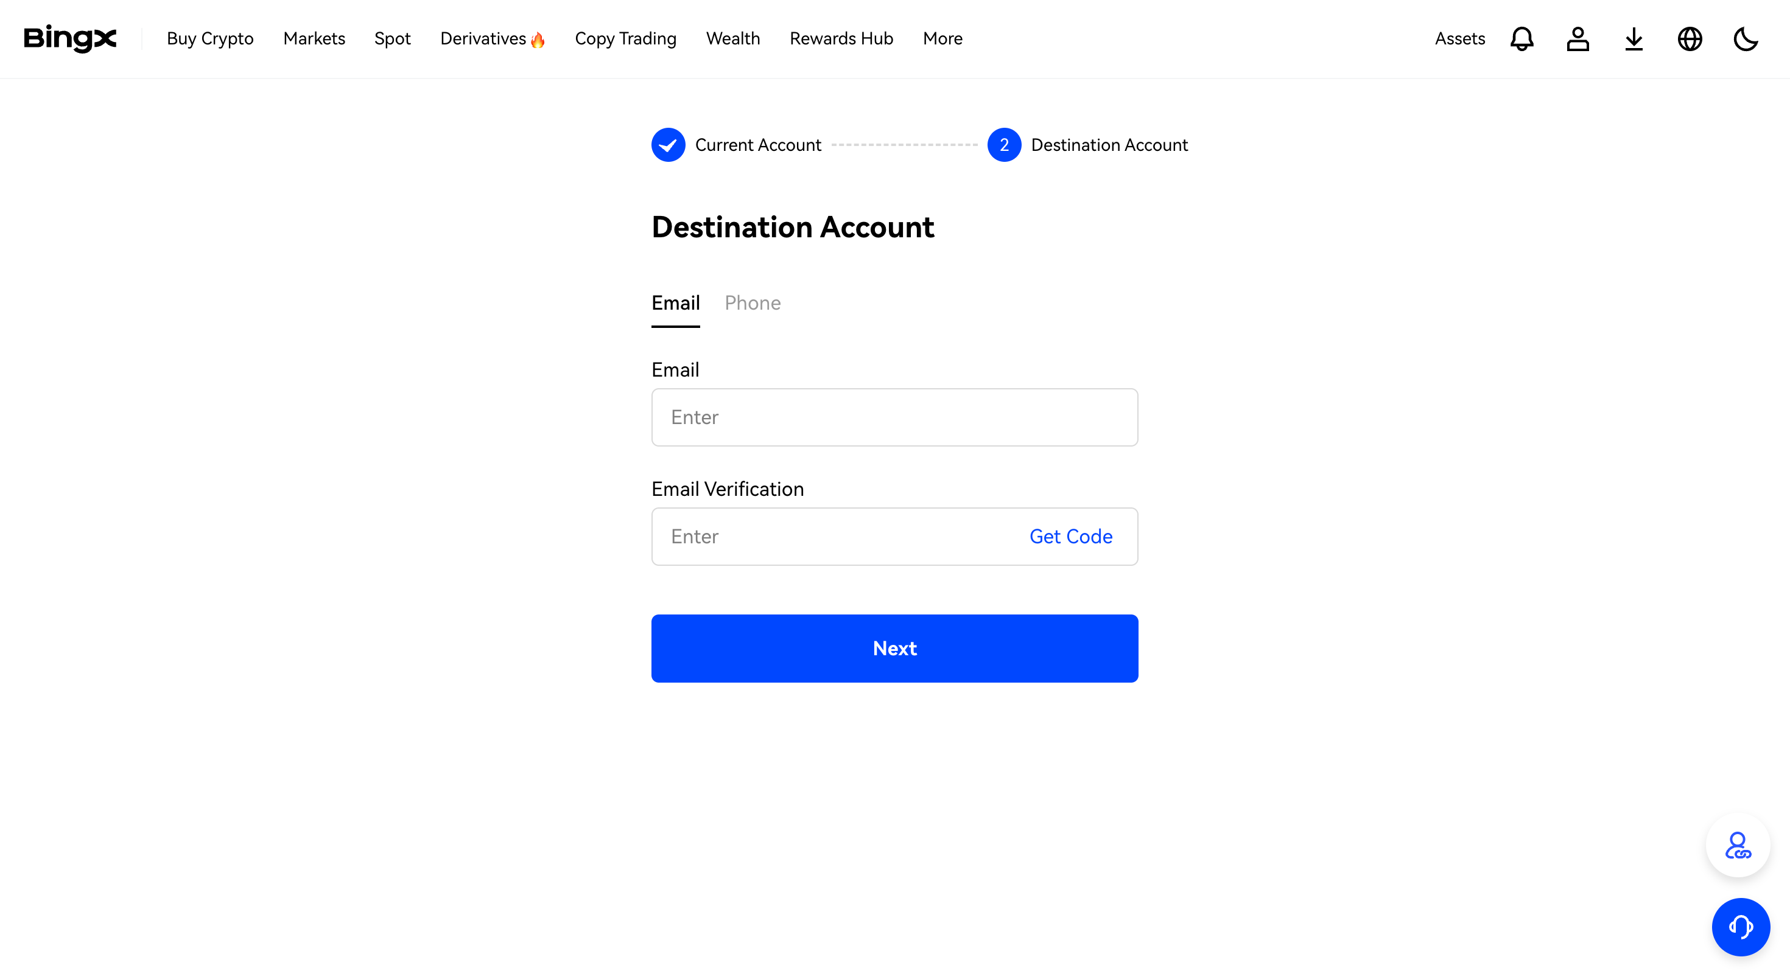Screen dimensions: 1790x971
Task: Switch to Phone tab
Action: point(753,302)
